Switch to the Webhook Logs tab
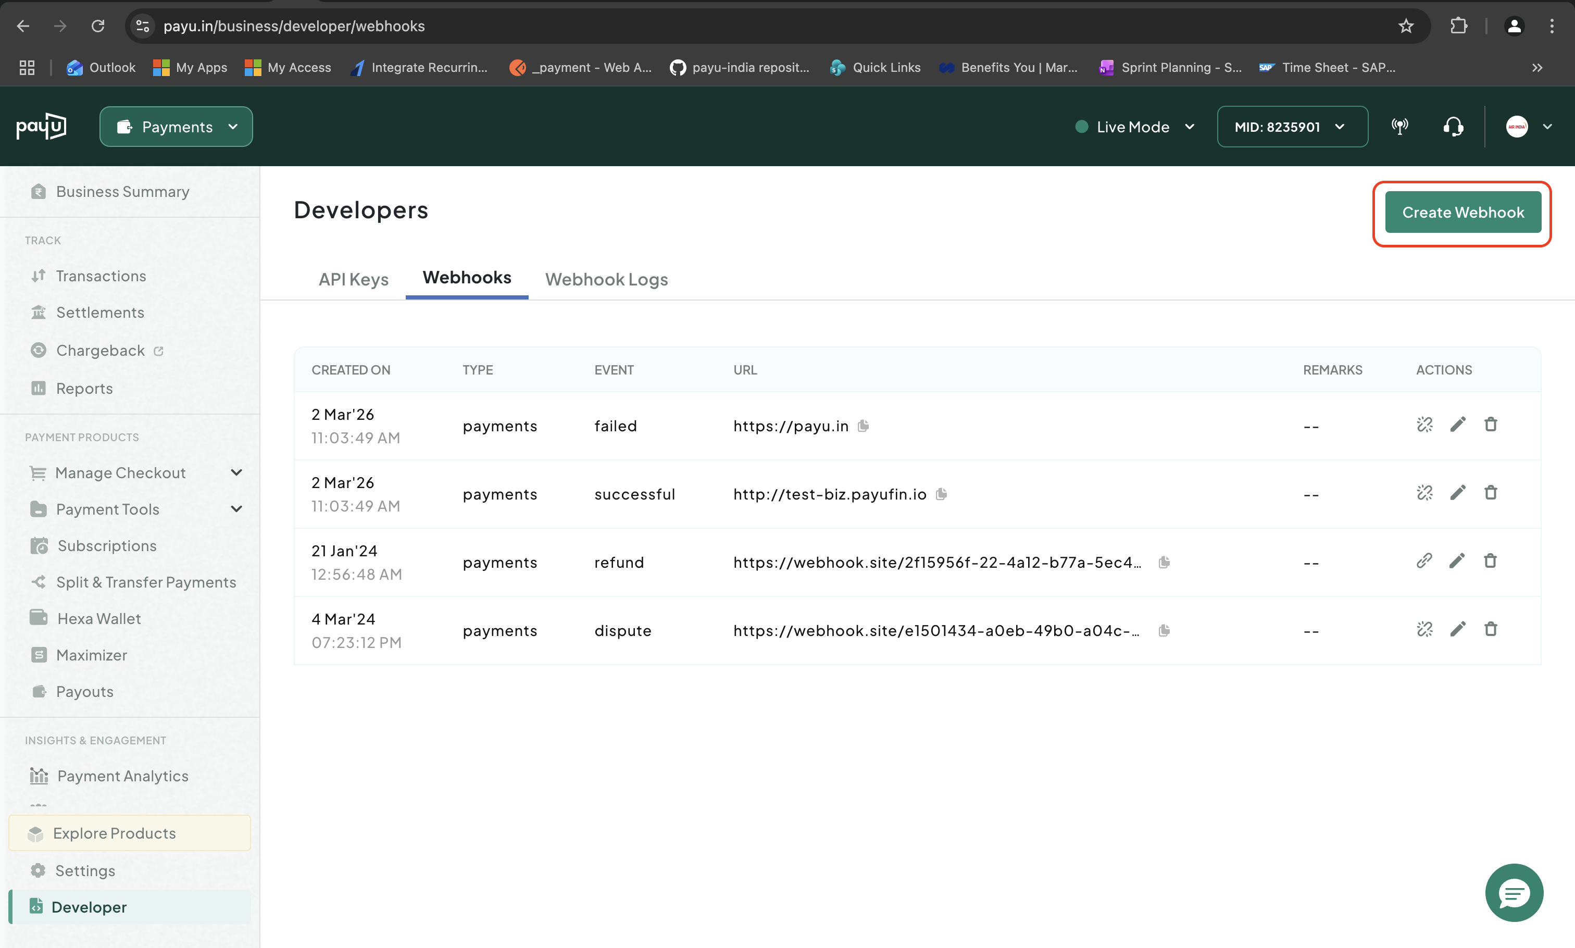1575x948 pixels. (x=606, y=279)
